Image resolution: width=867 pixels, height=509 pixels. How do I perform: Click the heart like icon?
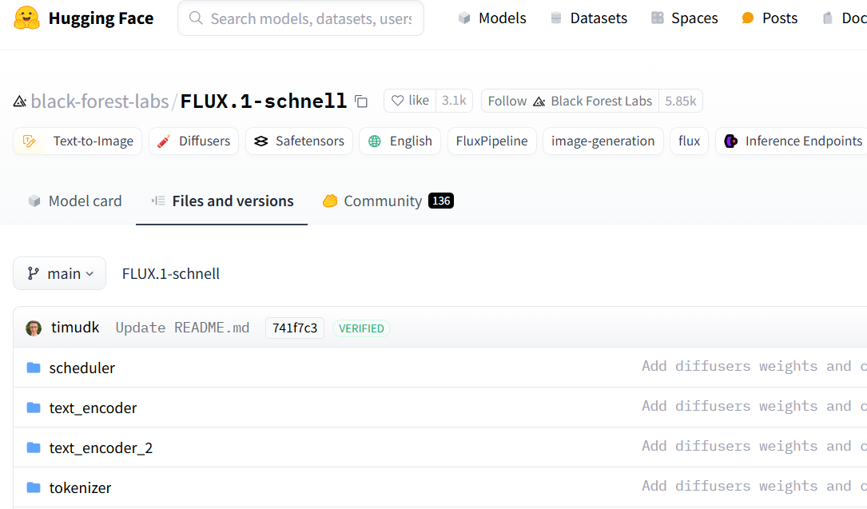point(397,101)
